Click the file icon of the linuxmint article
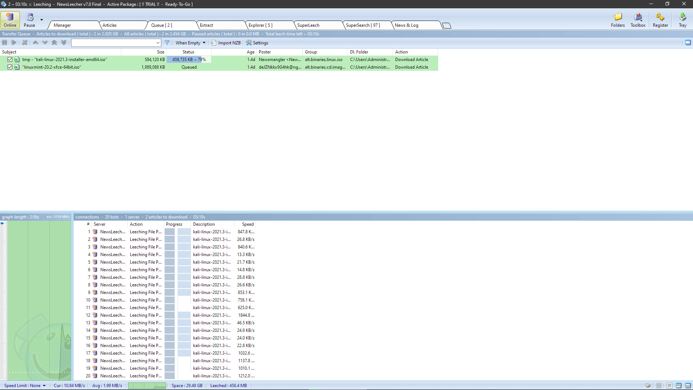 (17, 67)
